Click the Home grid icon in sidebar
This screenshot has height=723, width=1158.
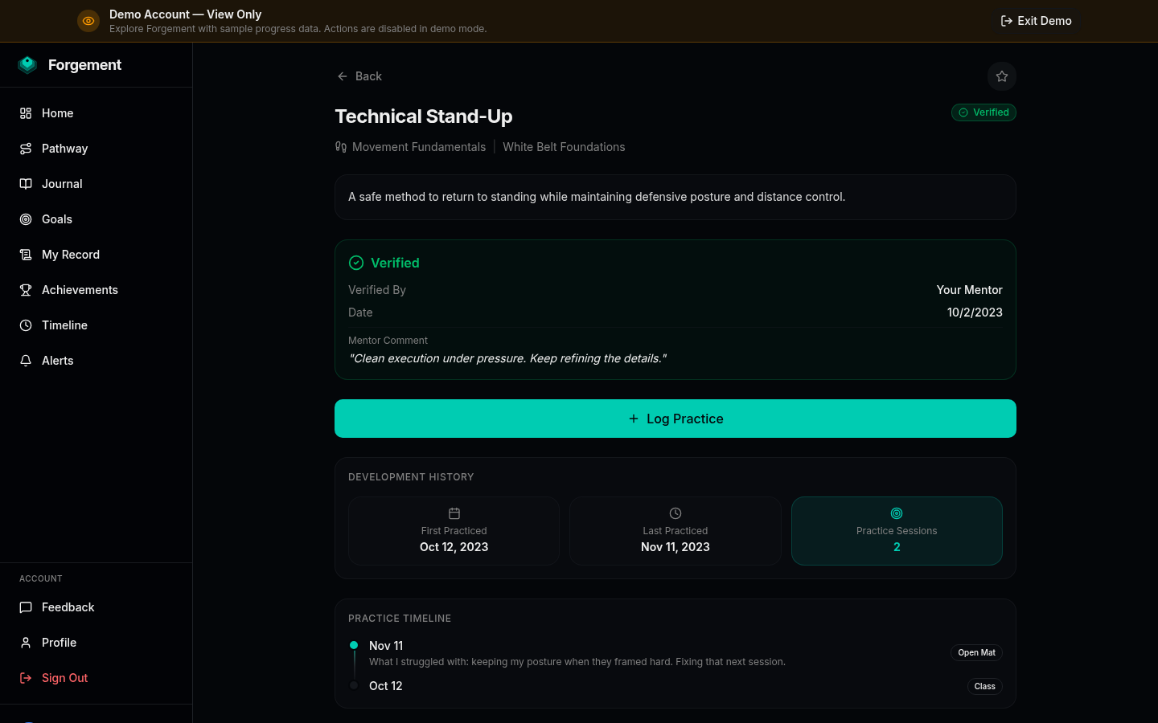click(x=26, y=113)
